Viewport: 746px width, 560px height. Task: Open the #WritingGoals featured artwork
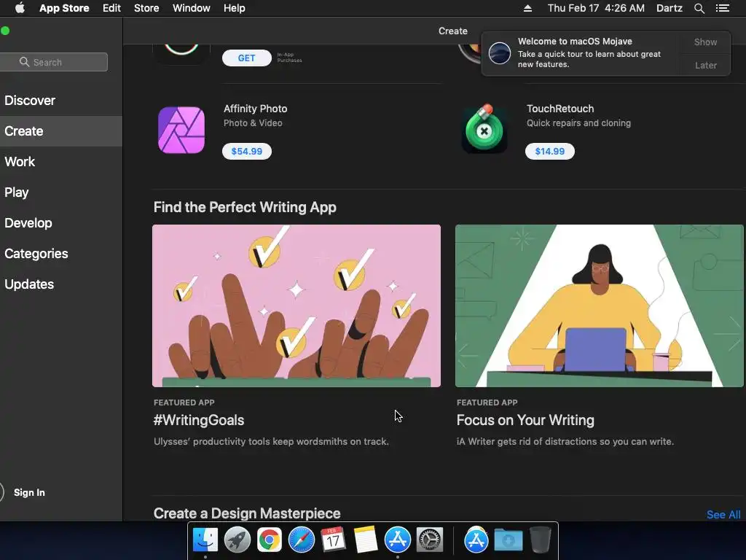point(297,306)
